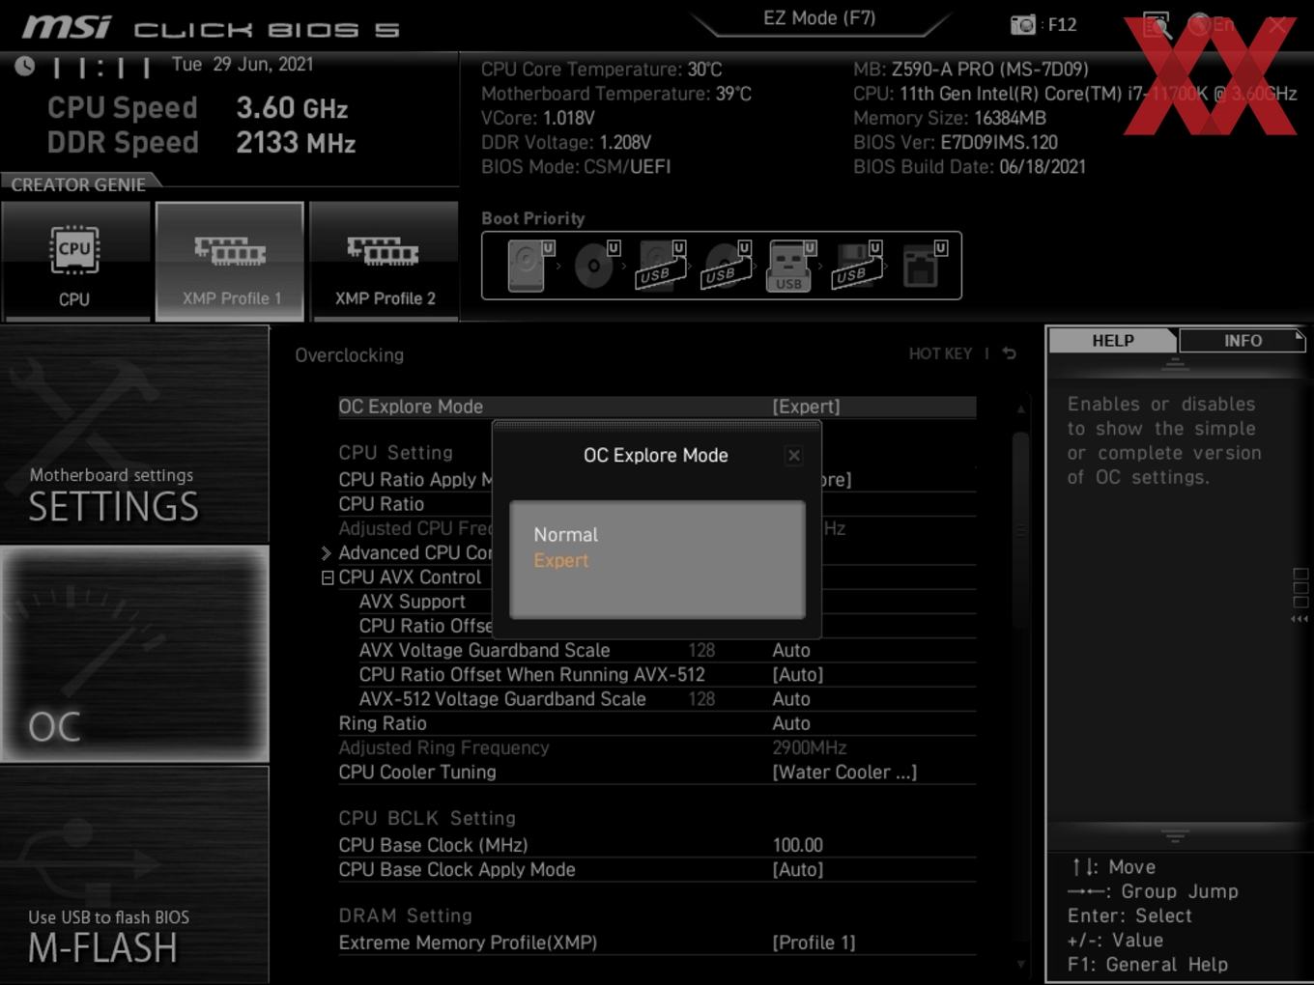Click the HOT KEY link
Screen dimensions: 1314x985
pos(940,353)
